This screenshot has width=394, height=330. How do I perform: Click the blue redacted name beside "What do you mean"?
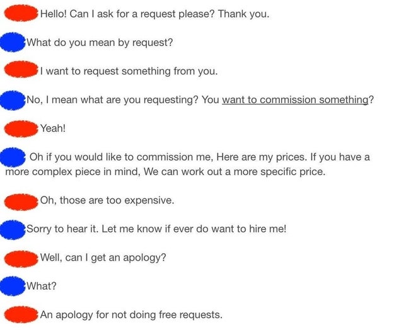click(x=13, y=42)
